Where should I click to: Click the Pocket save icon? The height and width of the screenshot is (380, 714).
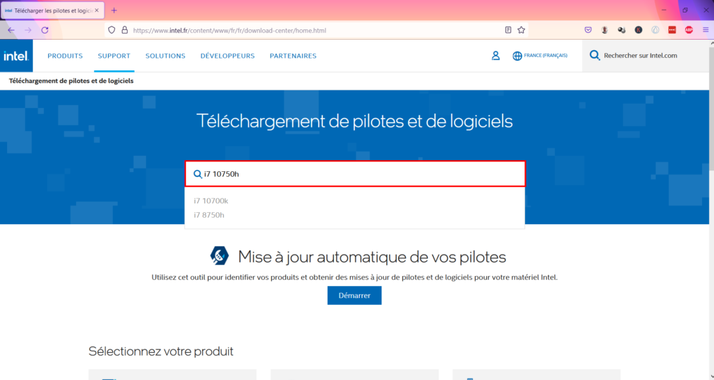pyautogui.click(x=588, y=30)
